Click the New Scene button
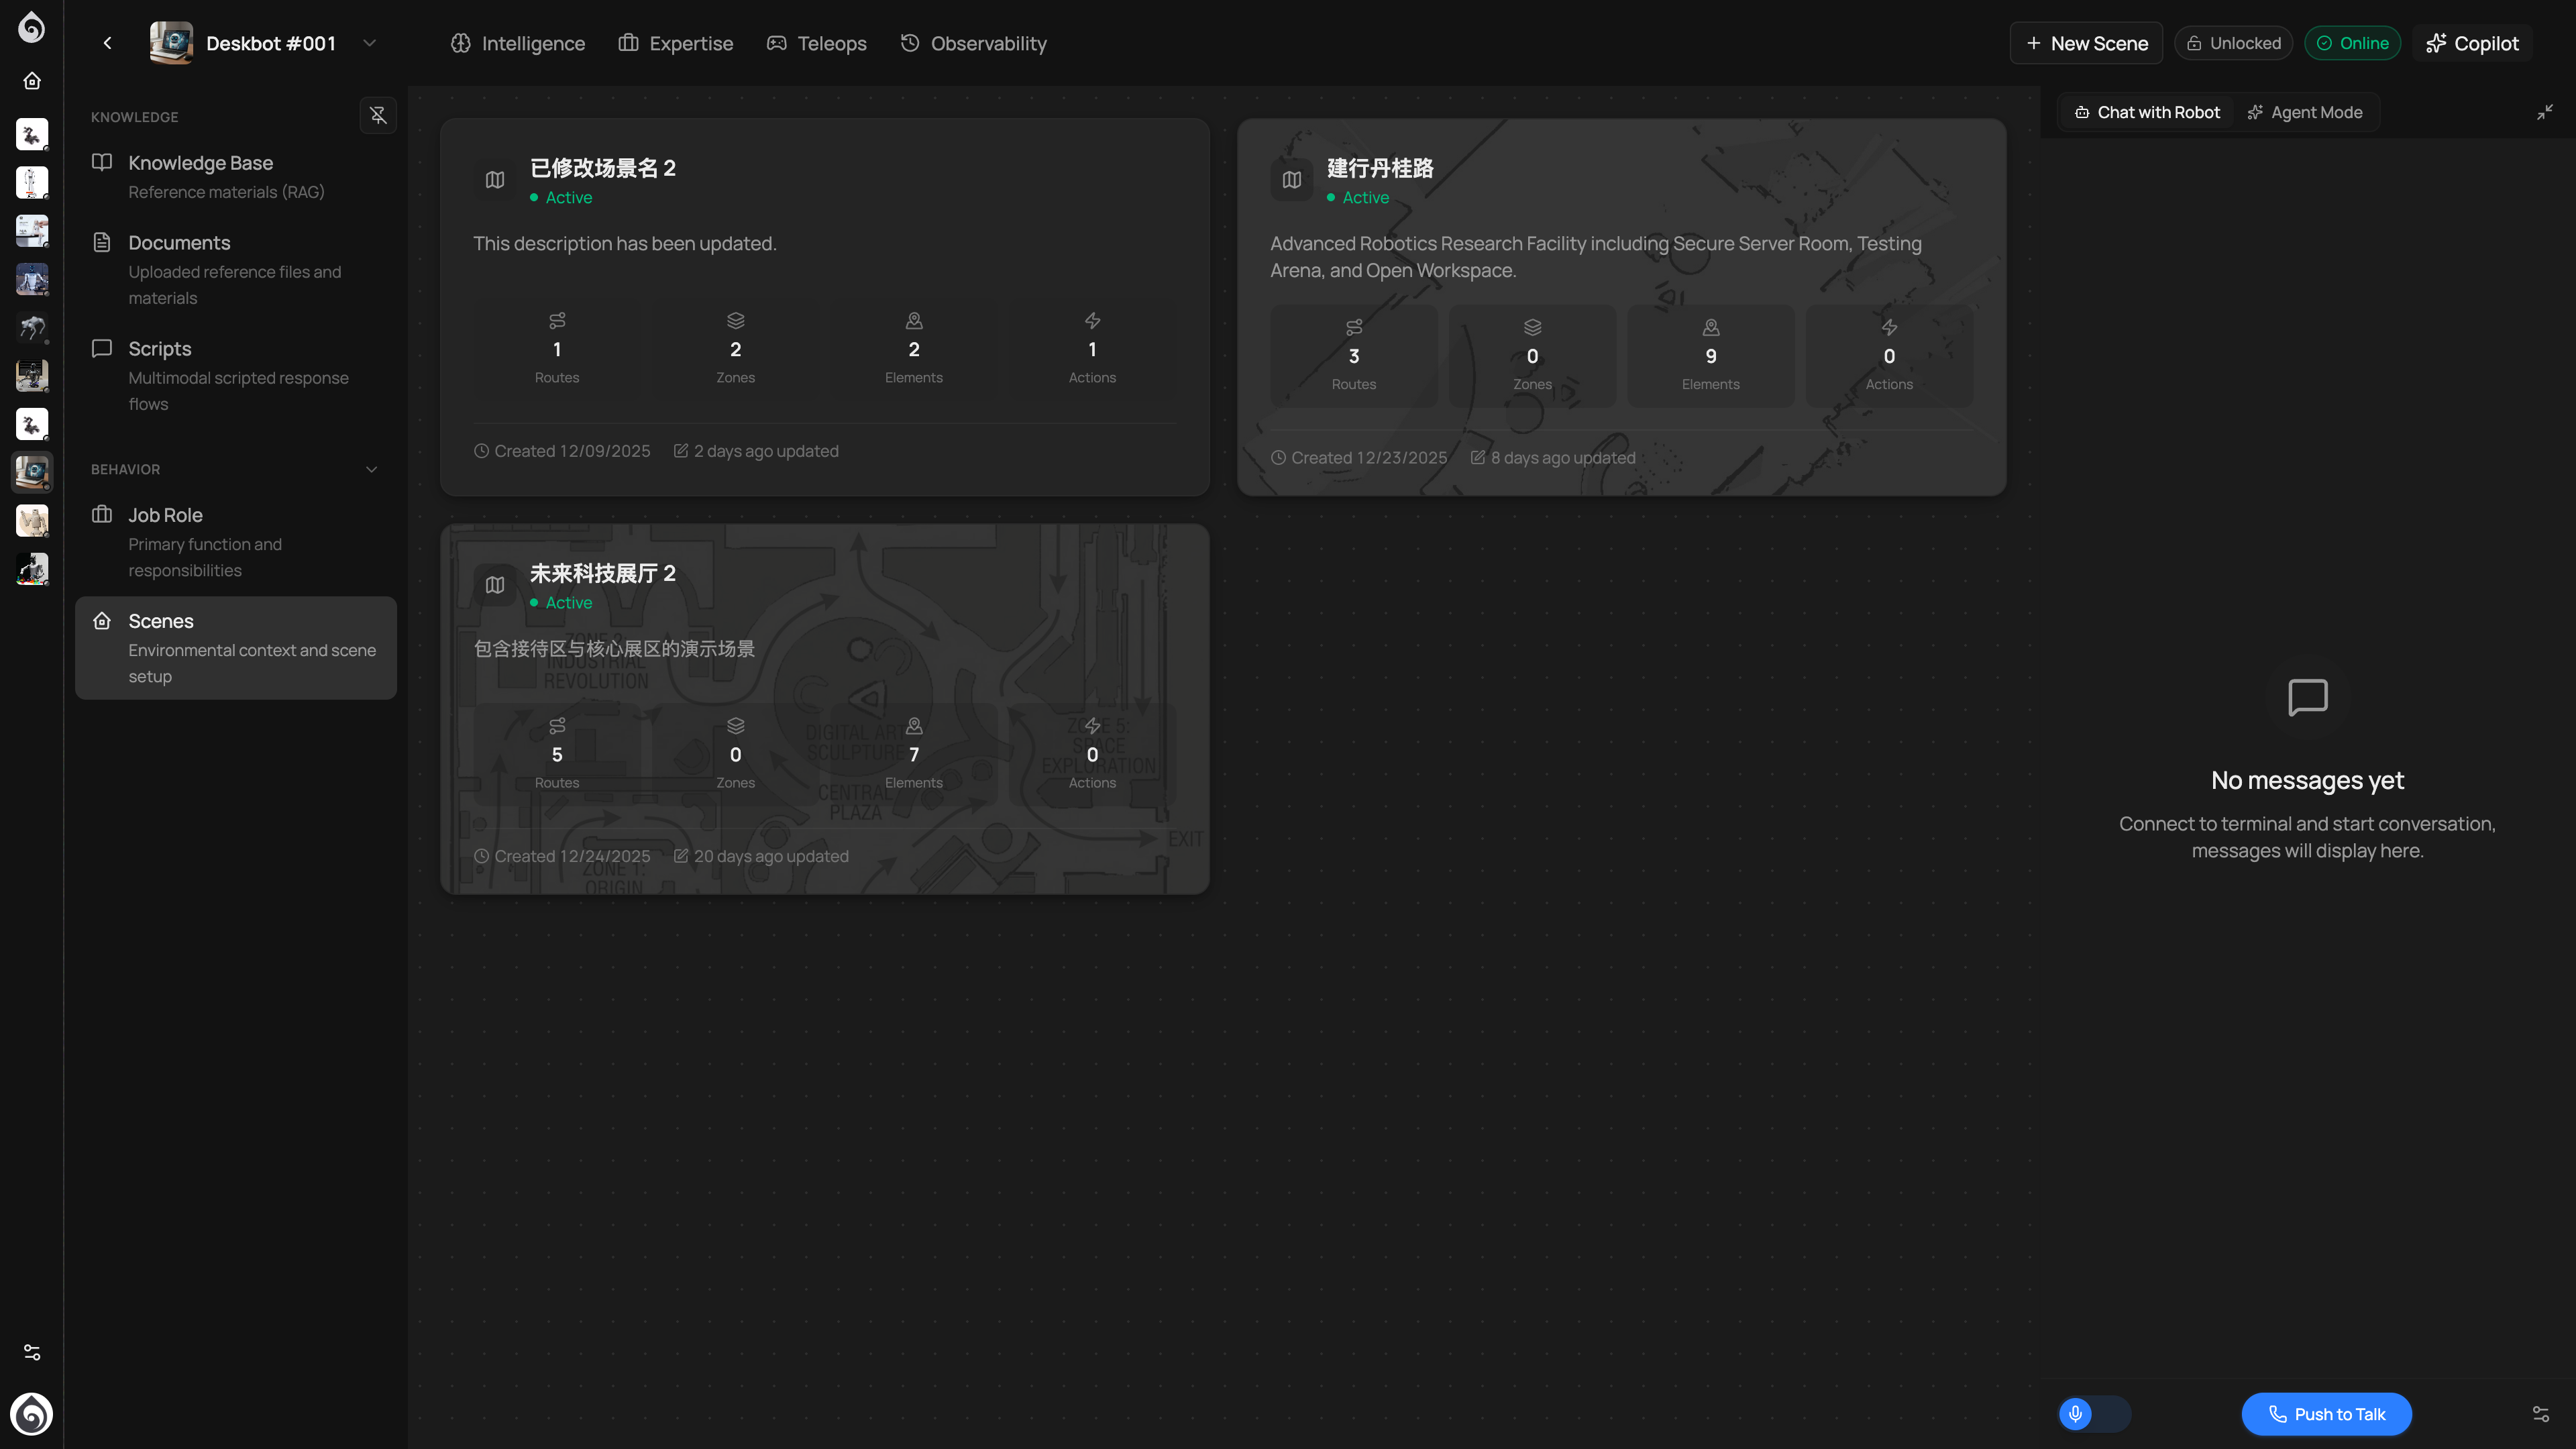 pyautogui.click(x=2086, y=43)
